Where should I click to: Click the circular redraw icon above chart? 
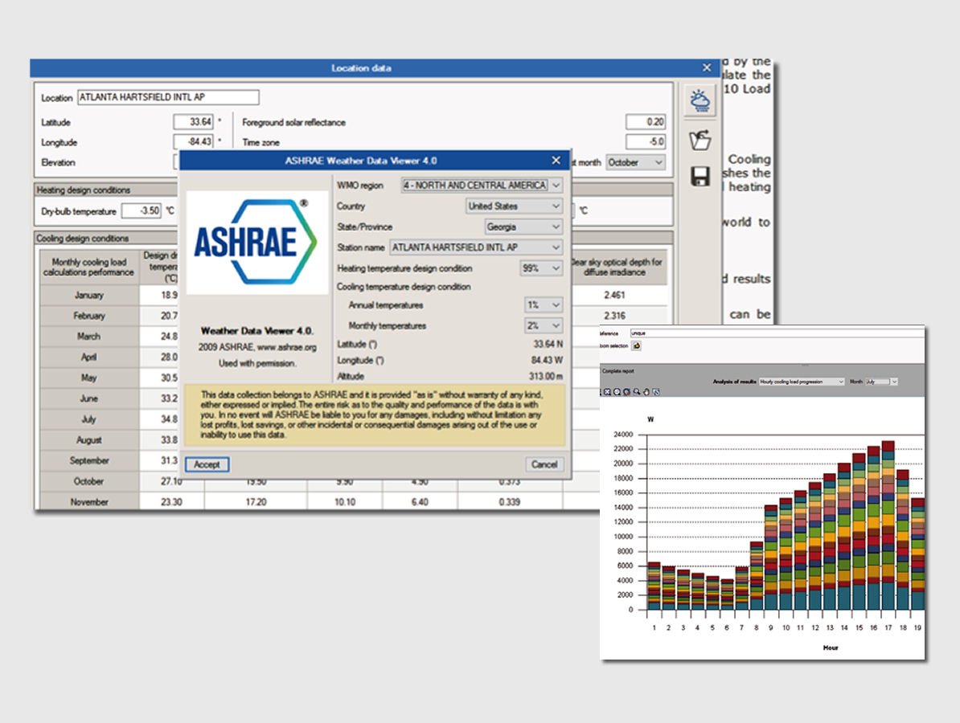tap(626, 392)
